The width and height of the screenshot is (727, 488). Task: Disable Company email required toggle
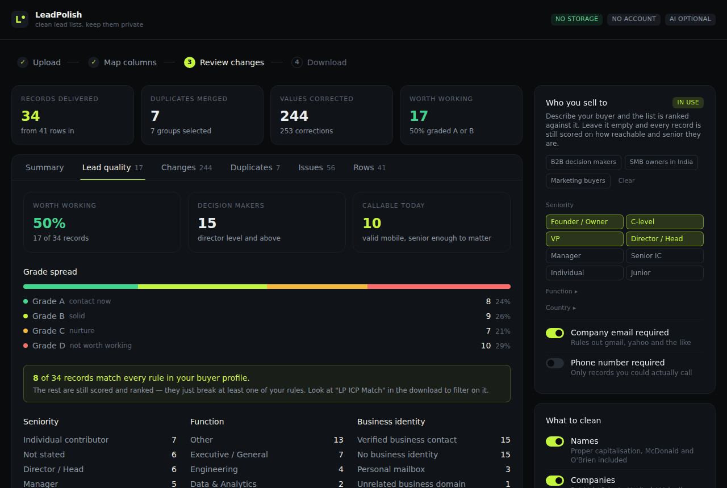pos(555,333)
